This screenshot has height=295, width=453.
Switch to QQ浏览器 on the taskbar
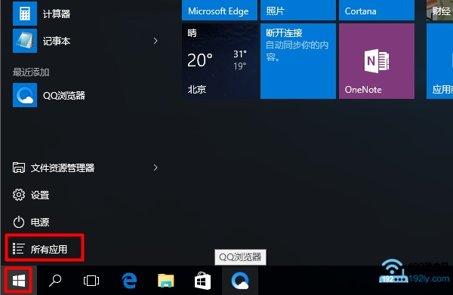click(240, 281)
